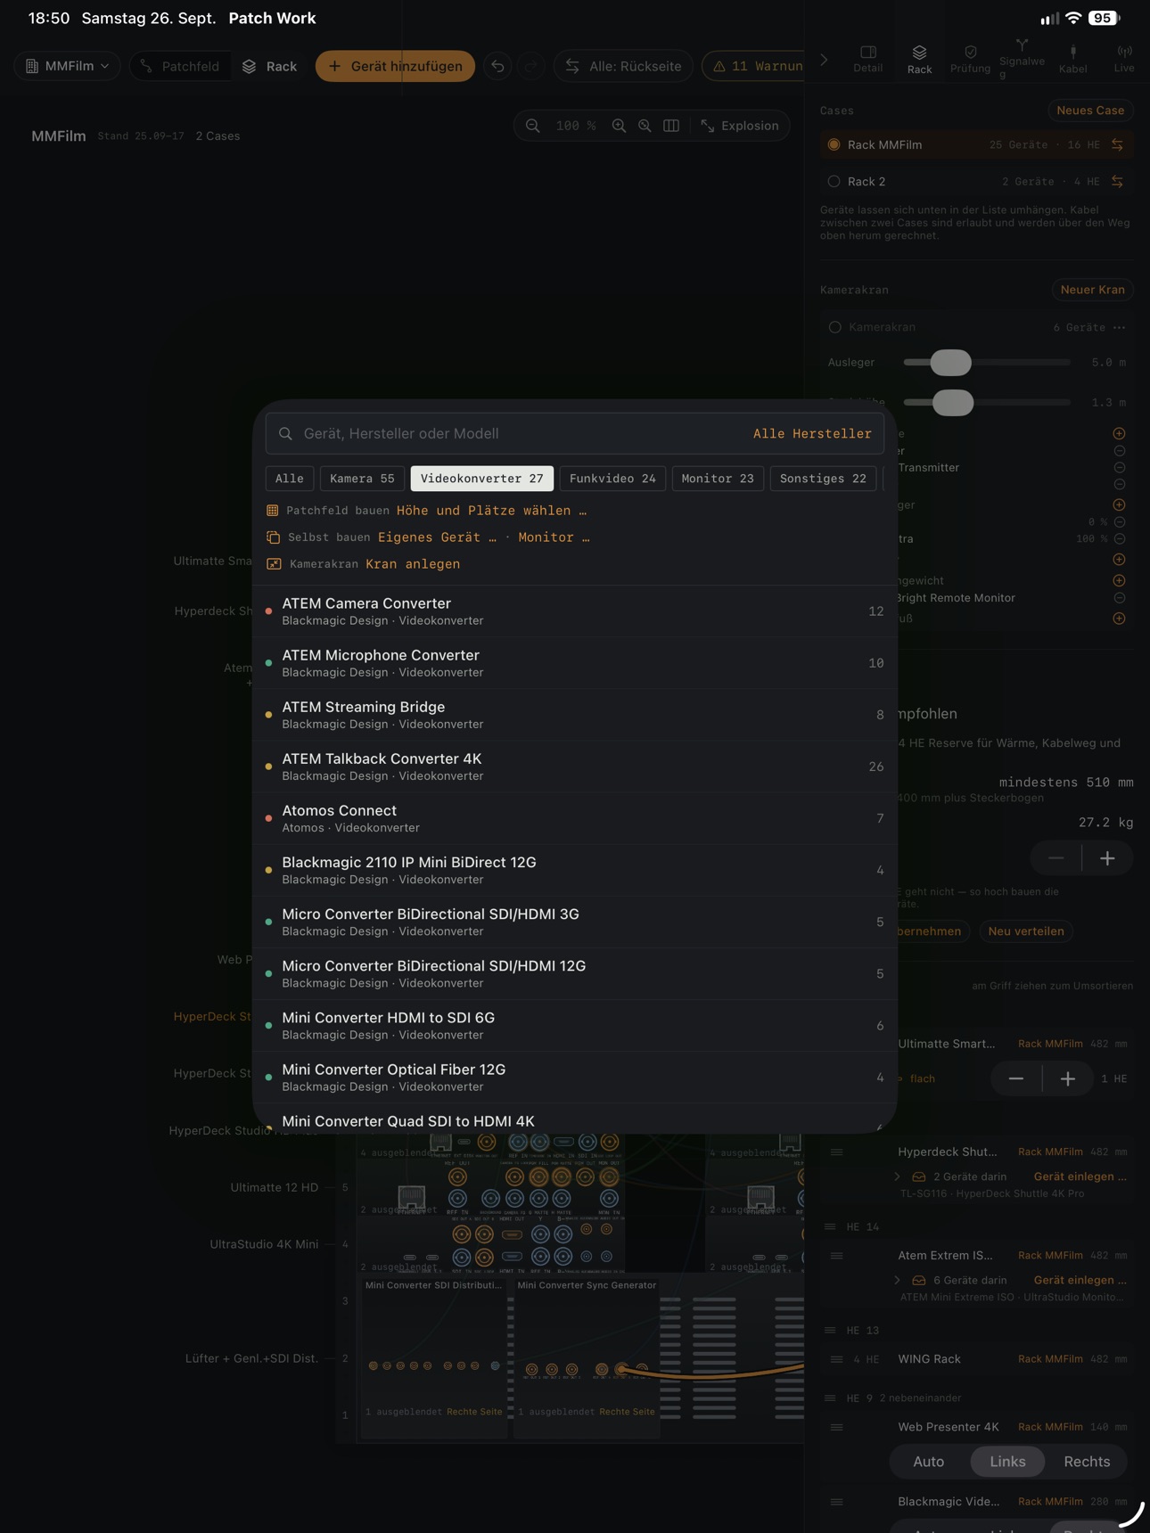Viewport: 1150px width, 1533px height.
Task: Click the drag handle beside WING Rack
Action: click(x=836, y=1358)
